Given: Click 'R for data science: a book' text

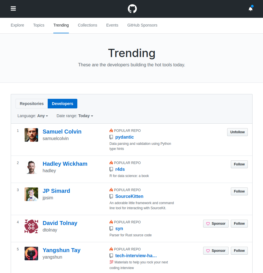Looking at the screenshot, I should [129, 176].
